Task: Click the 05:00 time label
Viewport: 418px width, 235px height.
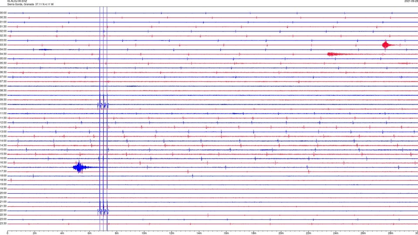Action: (x=3, y=59)
